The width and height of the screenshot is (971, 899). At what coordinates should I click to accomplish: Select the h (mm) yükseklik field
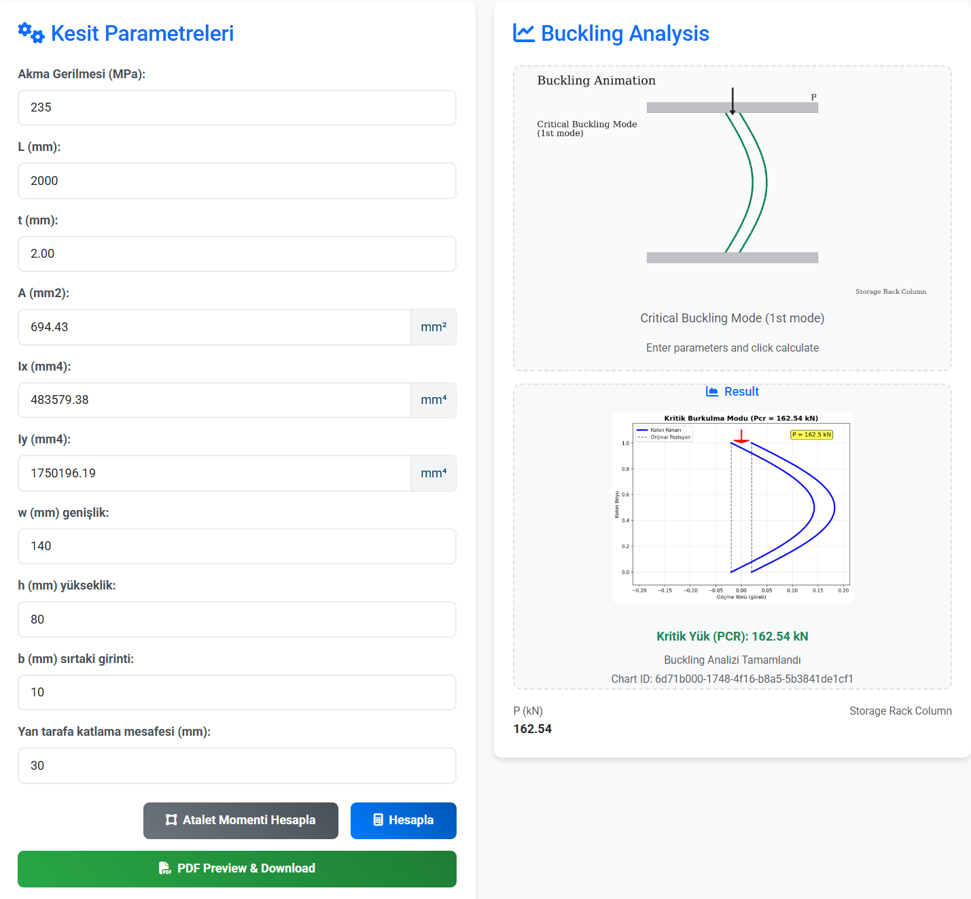236,620
